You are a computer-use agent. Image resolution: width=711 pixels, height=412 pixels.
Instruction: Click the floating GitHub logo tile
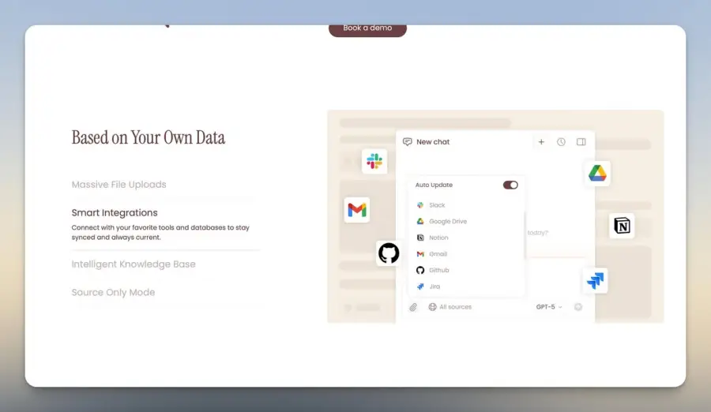coord(389,253)
